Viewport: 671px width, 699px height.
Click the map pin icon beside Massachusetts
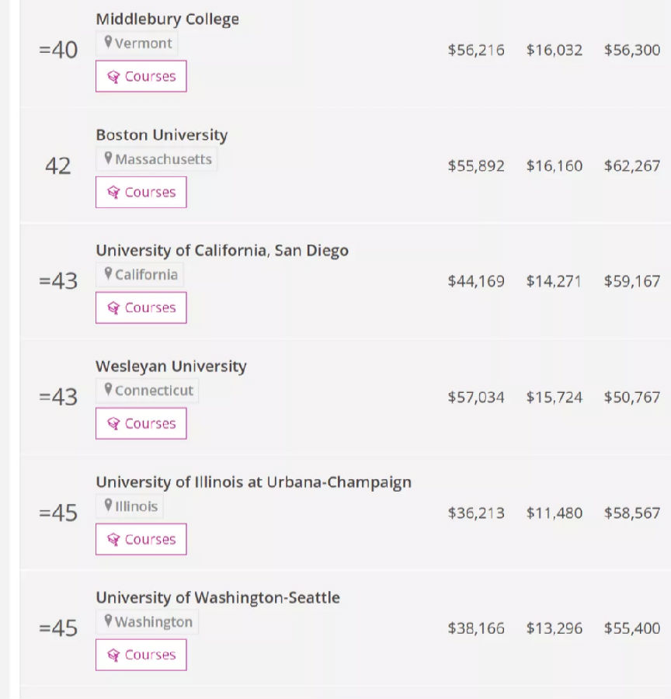(109, 158)
